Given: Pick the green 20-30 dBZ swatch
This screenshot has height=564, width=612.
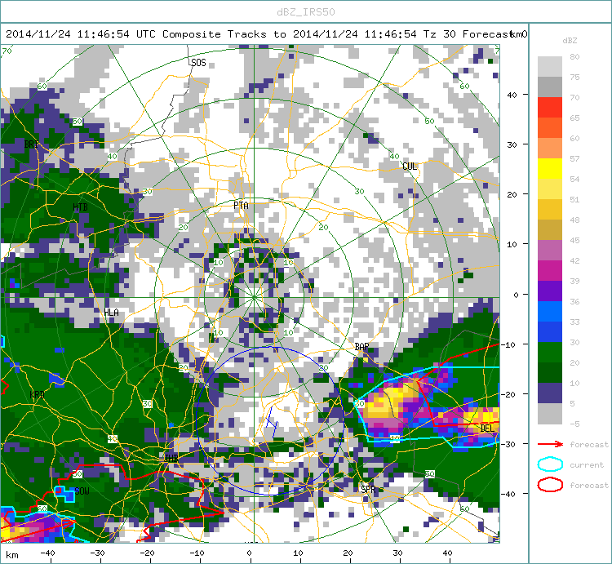Looking at the screenshot, I should pos(549,352).
